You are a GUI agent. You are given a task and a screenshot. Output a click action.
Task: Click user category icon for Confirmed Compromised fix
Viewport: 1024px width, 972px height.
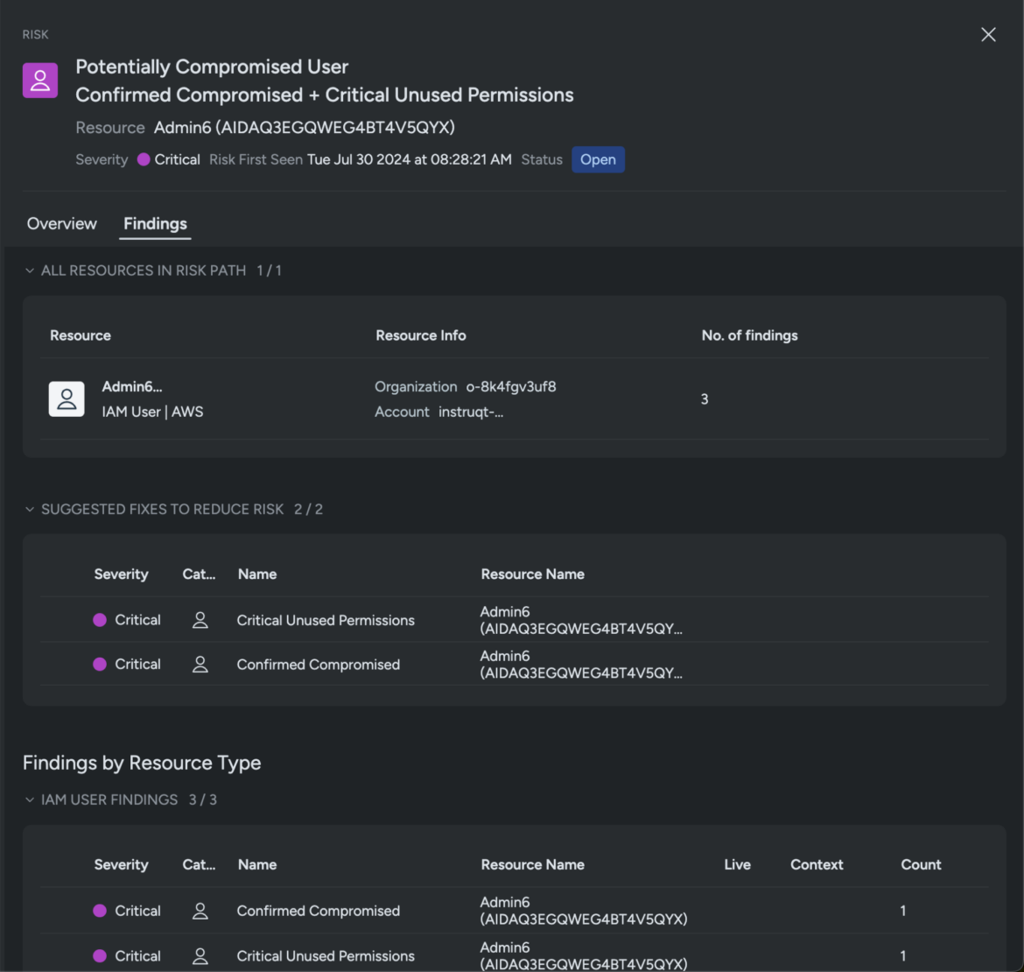(200, 665)
